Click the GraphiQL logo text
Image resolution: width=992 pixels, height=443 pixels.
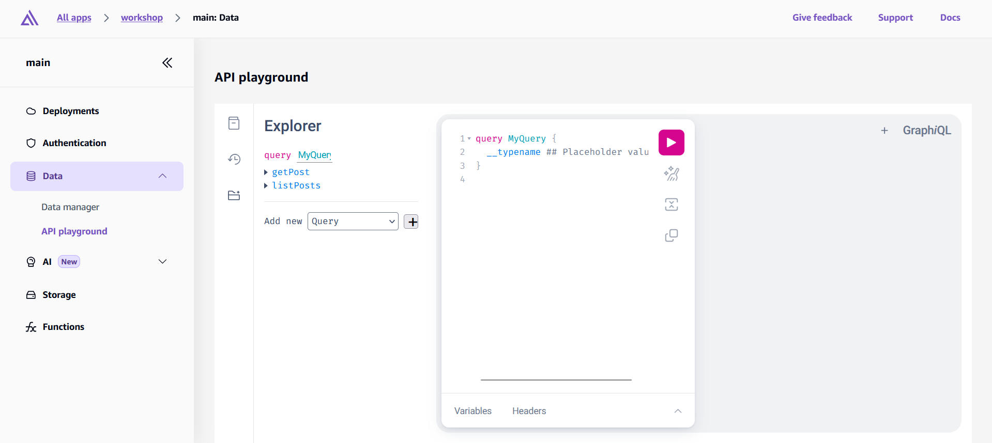pos(927,131)
